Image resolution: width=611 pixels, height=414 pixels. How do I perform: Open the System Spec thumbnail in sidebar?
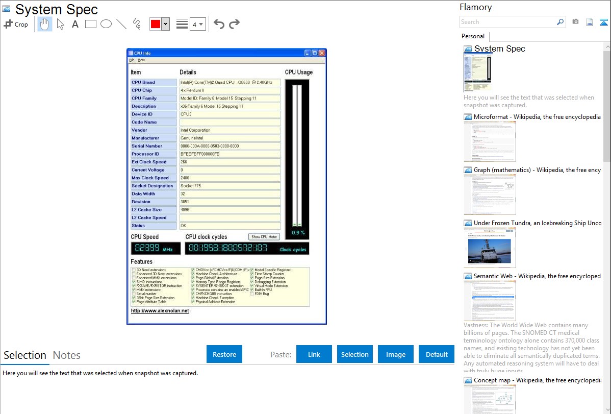tap(477, 72)
